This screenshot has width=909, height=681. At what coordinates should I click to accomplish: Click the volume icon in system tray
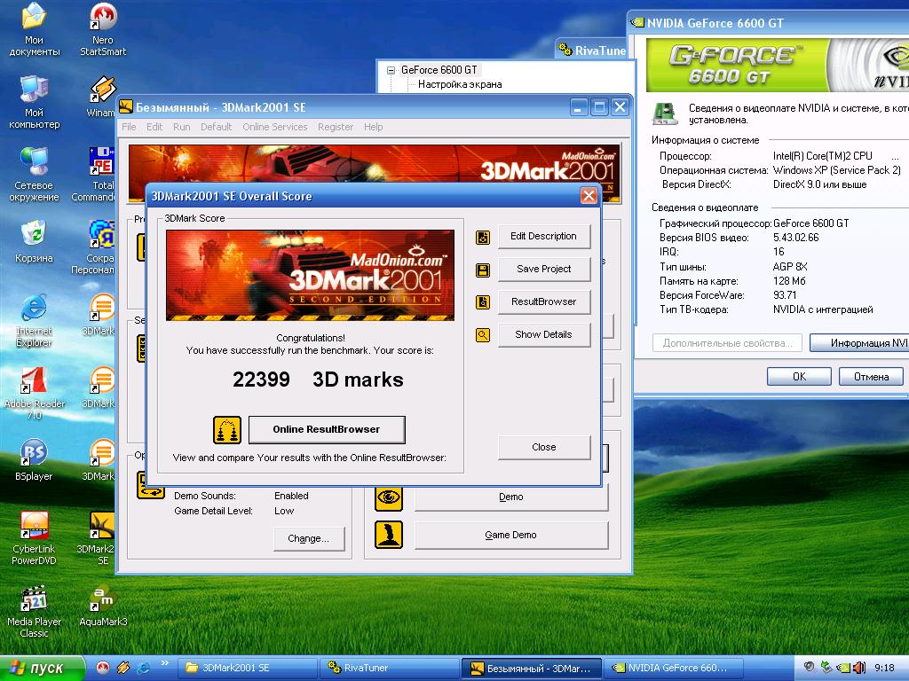[x=859, y=668]
